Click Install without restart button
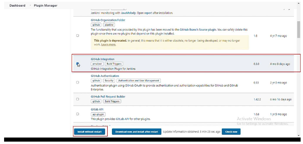 click(x=89, y=132)
